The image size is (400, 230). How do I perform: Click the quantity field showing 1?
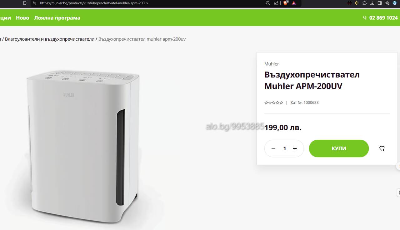pyautogui.click(x=284, y=148)
